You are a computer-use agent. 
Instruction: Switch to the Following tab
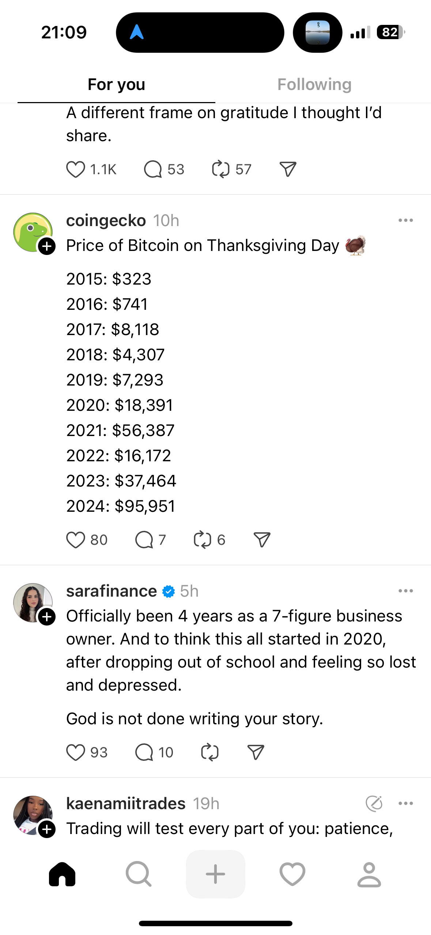pos(314,85)
